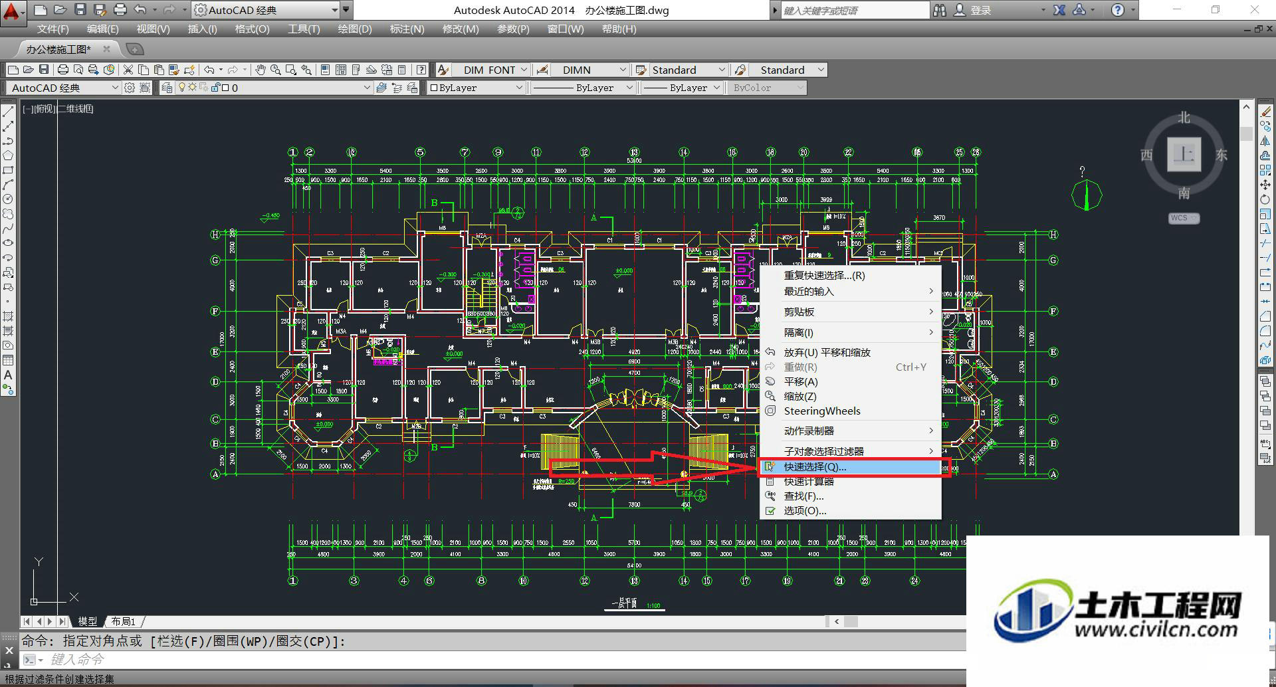
Task: Toggle layer 0 freeze sun icon
Action: (193, 87)
